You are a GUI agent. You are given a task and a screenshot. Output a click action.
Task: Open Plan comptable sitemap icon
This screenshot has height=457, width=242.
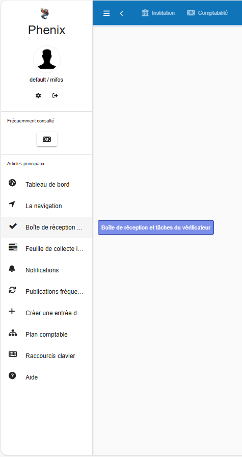click(13, 333)
